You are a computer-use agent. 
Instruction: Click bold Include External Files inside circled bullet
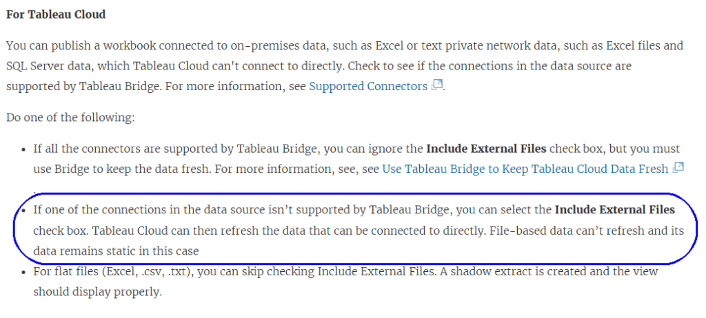click(615, 210)
